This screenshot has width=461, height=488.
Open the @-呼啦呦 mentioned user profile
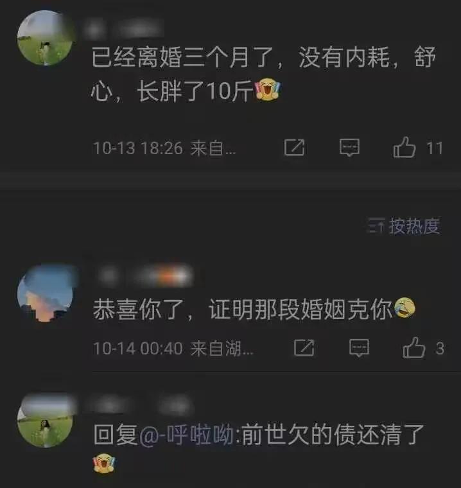(x=187, y=435)
